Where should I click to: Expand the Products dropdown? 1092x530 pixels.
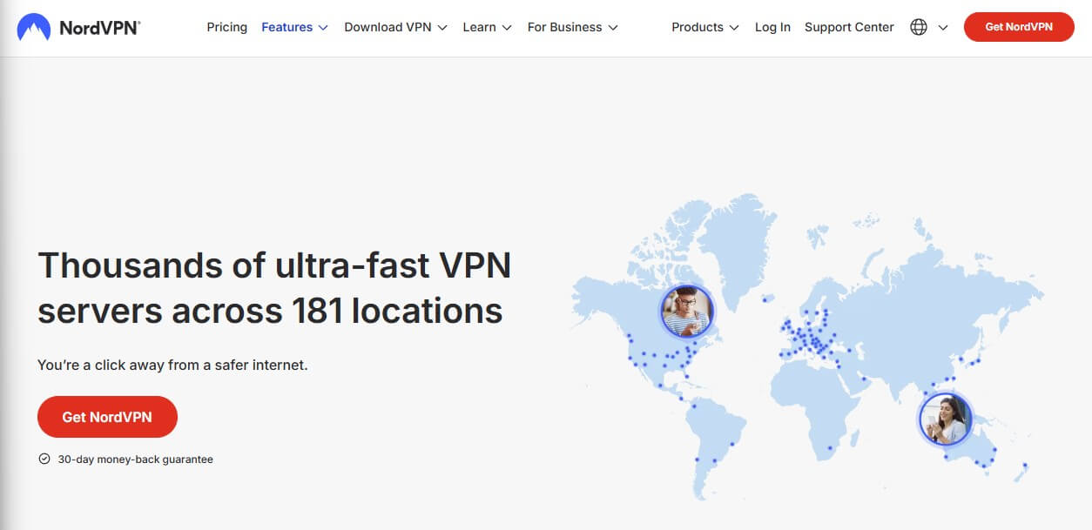point(698,27)
